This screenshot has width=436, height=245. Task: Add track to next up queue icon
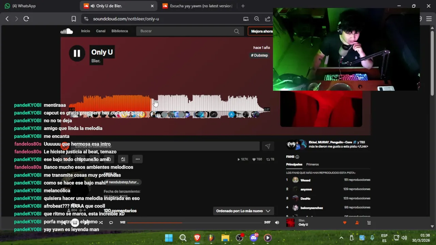(123, 159)
